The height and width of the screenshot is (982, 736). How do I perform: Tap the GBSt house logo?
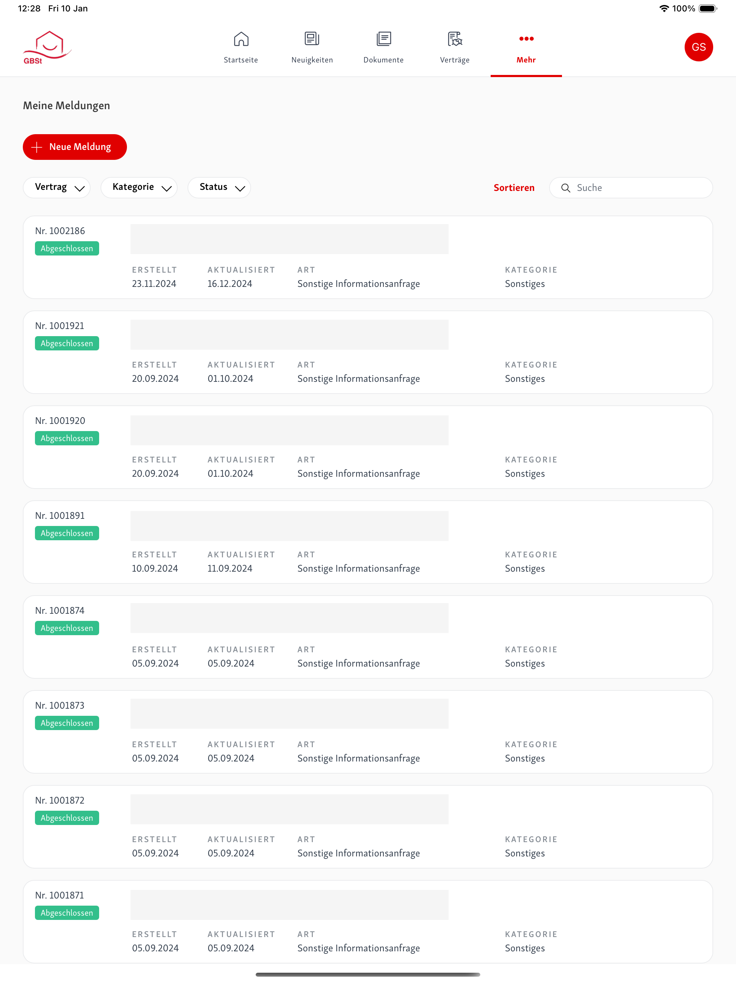click(47, 47)
